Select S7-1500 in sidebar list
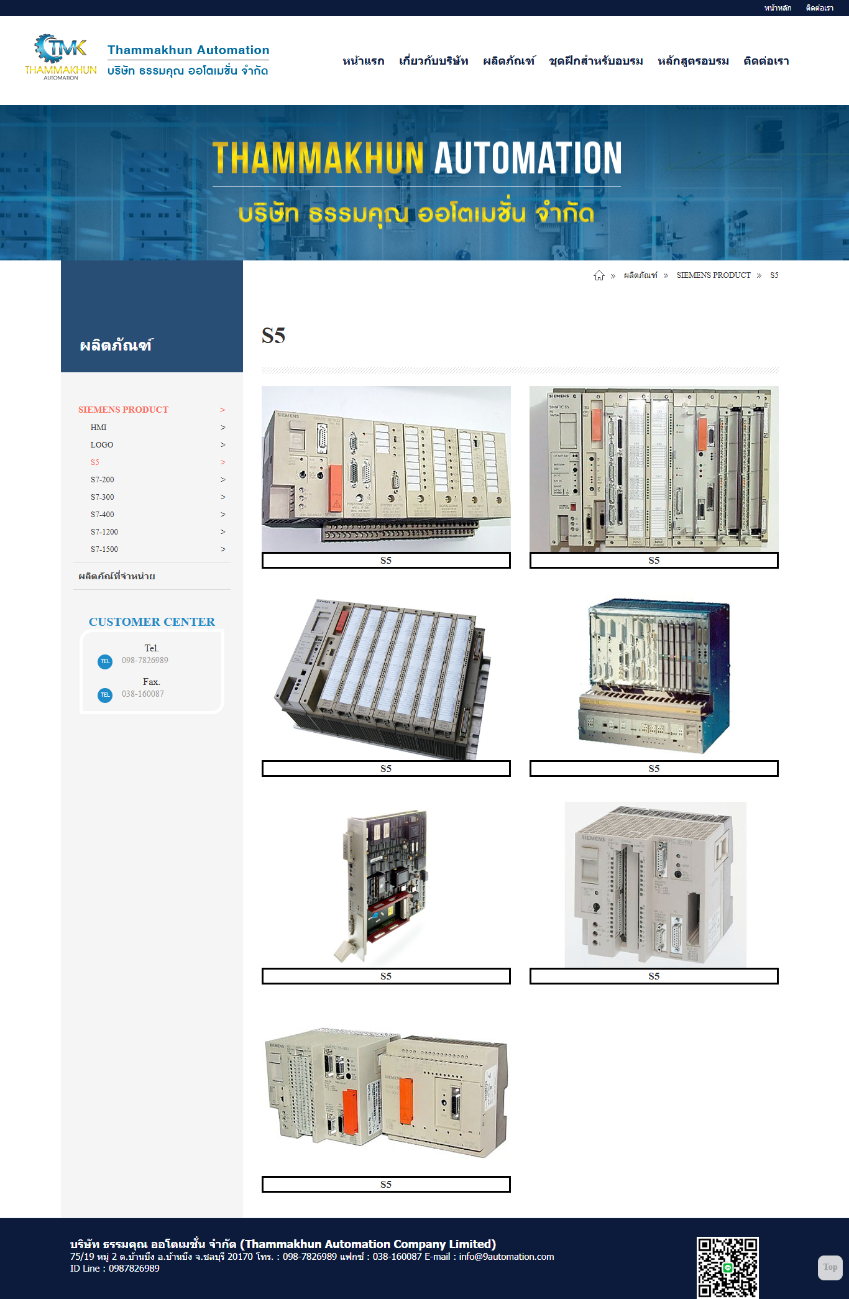This screenshot has width=849, height=1299. pos(104,549)
